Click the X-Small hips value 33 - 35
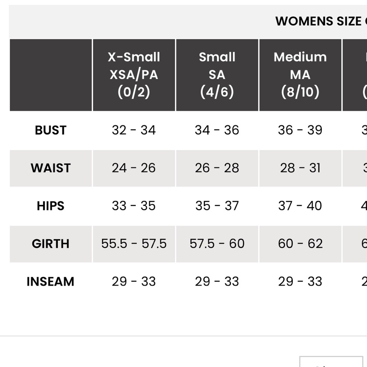367x367 pixels. tap(134, 206)
